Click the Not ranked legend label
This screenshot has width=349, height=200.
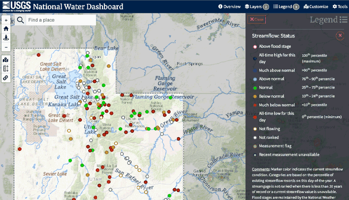(x=269, y=137)
